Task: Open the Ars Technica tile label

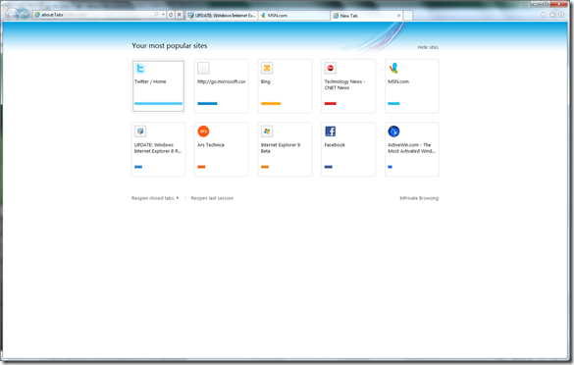Action: click(x=211, y=145)
